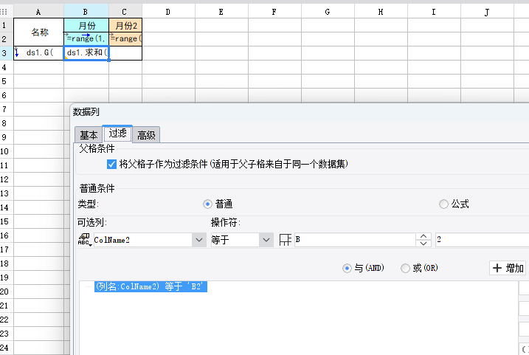Toggle 将父格子作为过滤条件 checkbox
Viewport: 529px width, 355px height.
point(111,164)
